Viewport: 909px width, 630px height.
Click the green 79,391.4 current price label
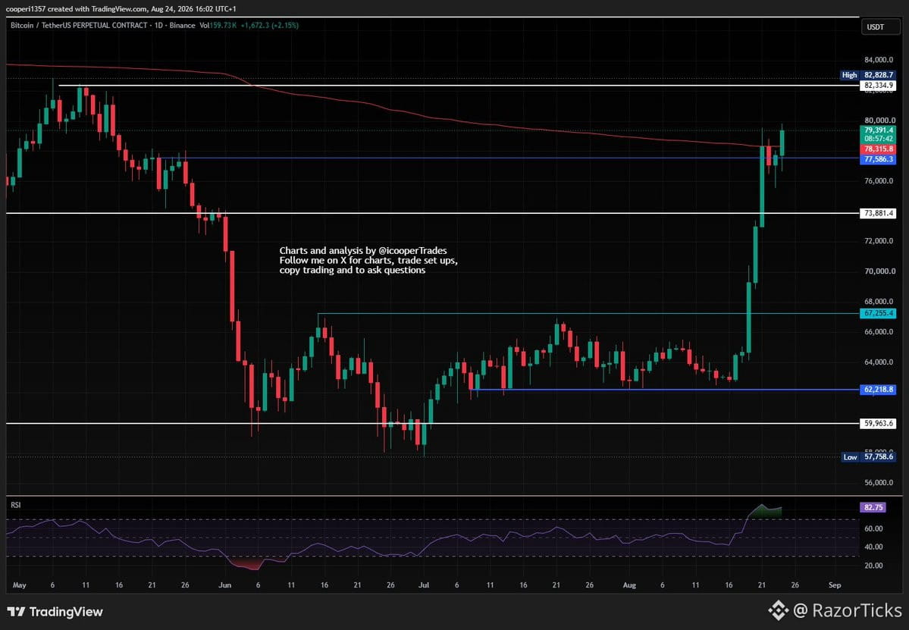(x=879, y=130)
